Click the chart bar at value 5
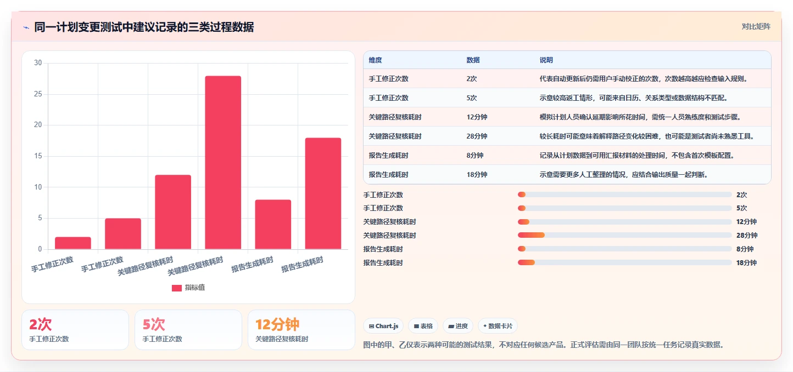This screenshot has height=372, width=793. 123,234
